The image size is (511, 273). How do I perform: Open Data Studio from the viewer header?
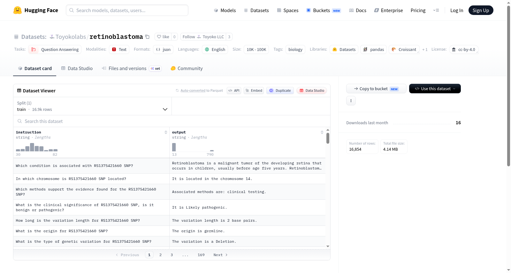click(311, 90)
